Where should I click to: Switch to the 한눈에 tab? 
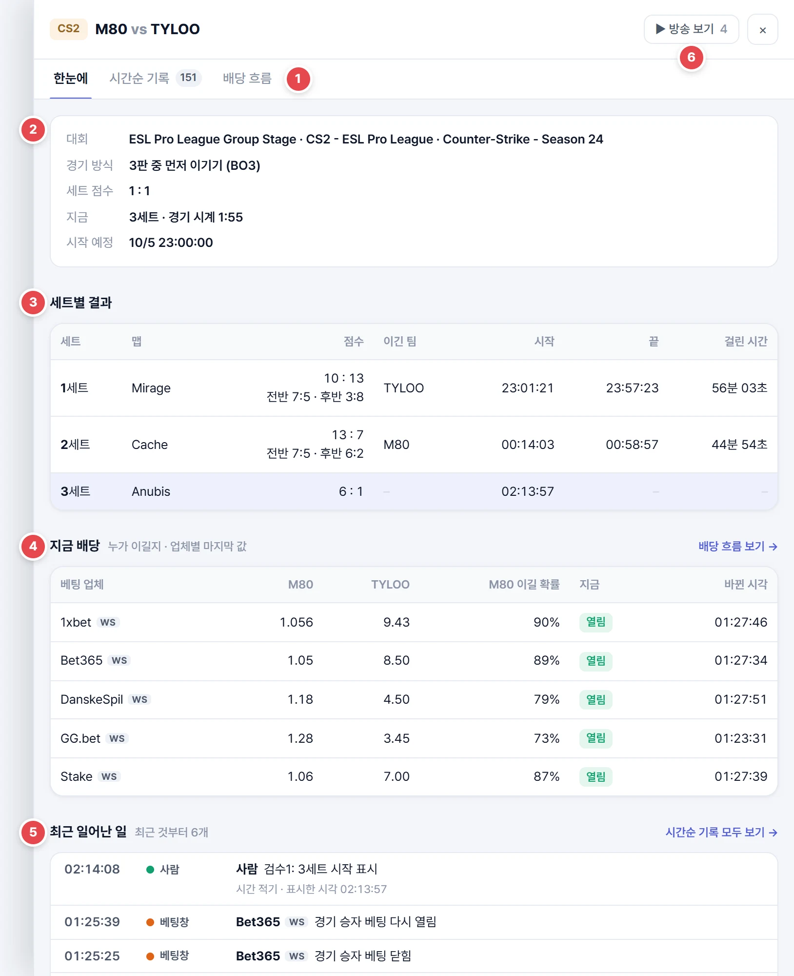point(71,79)
